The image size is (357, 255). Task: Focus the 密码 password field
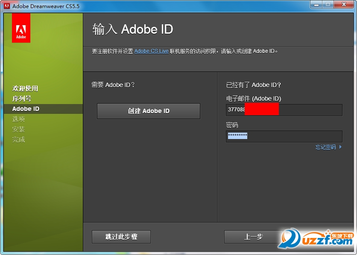click(284, 136)
